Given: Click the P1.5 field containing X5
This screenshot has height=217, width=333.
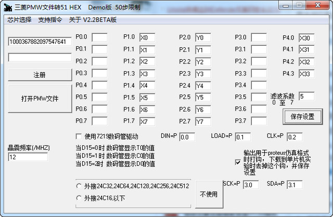Looking at the screenshot, I should click(x=147, y=97).
